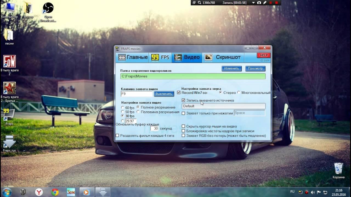Click the Просмотр button
Screen dimensions: 351x197
tap(255, 68)
